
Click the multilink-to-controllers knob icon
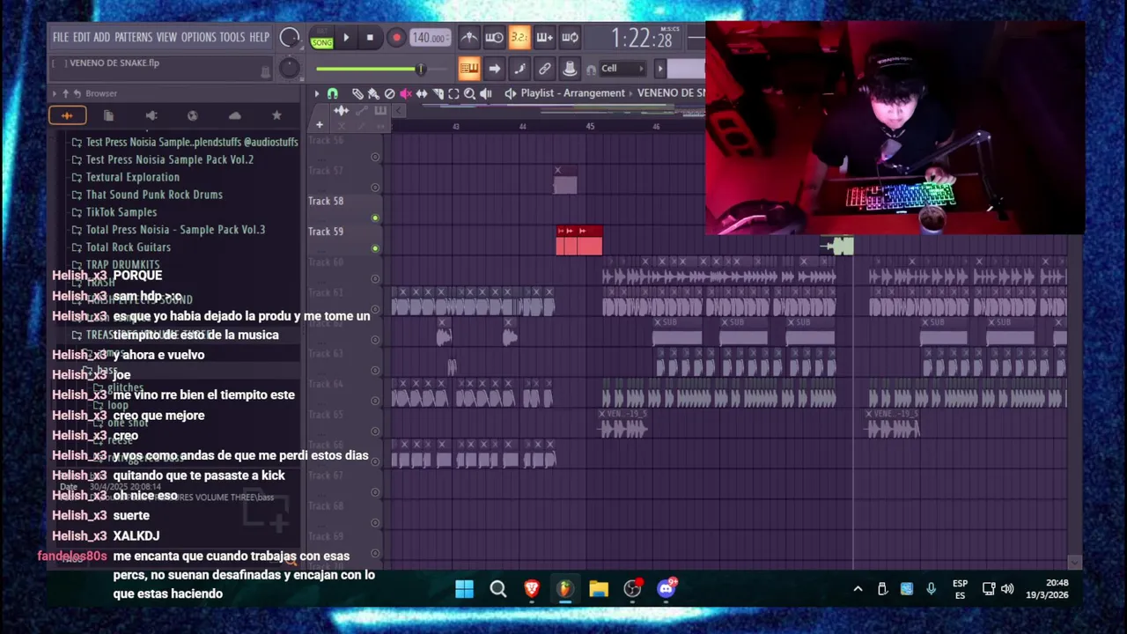(x=570, y=69)
